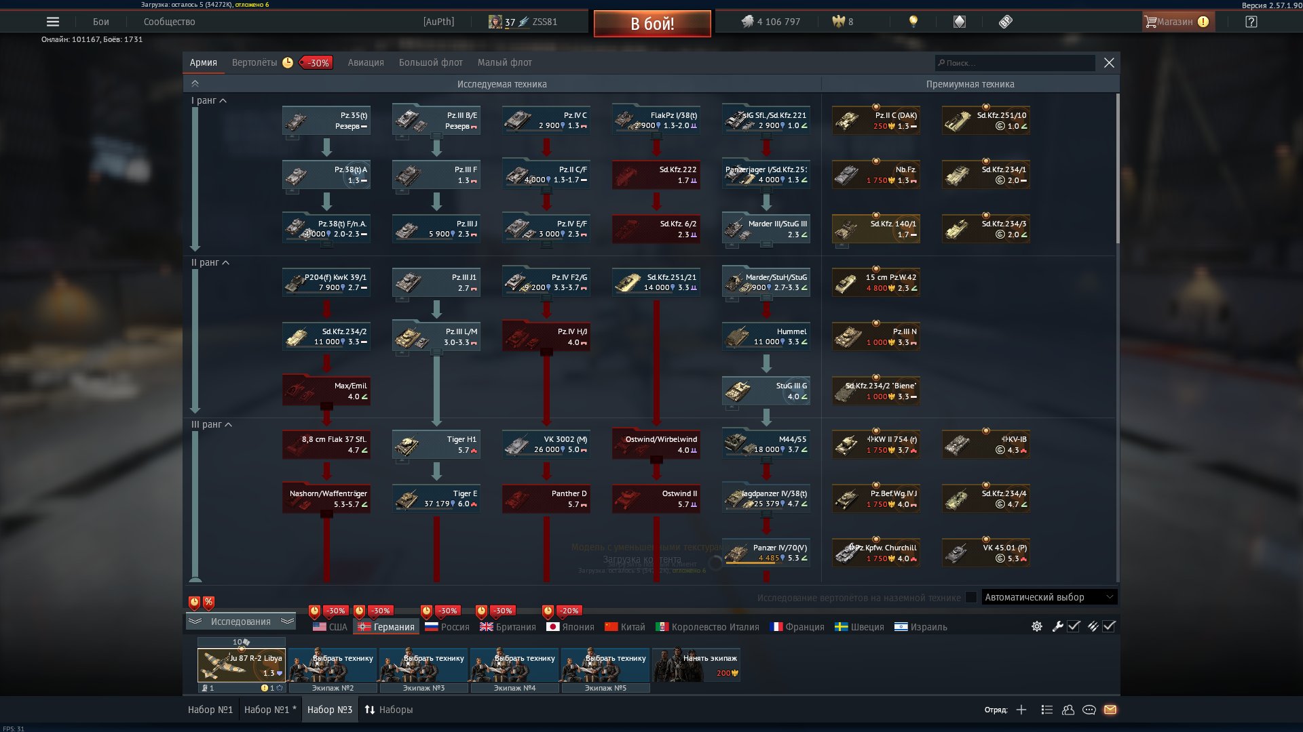
Task: Click the research tree vertical scrollbar
Action: click(x=1117, y=168)
